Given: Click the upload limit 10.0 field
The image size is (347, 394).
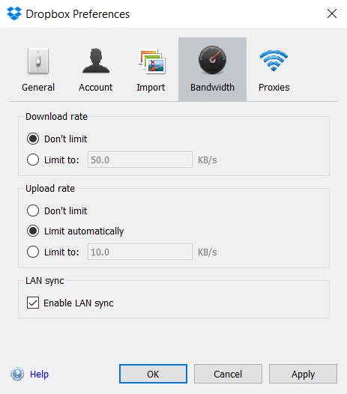Looking at the screenshot, I should click(x=140, y=252).
